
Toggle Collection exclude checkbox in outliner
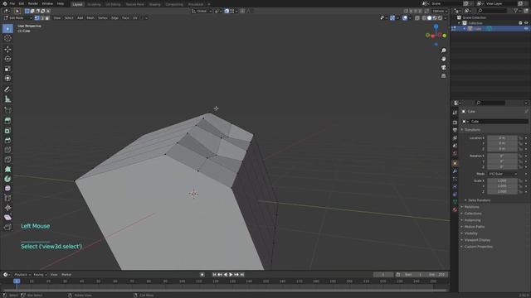click(520, 23)
